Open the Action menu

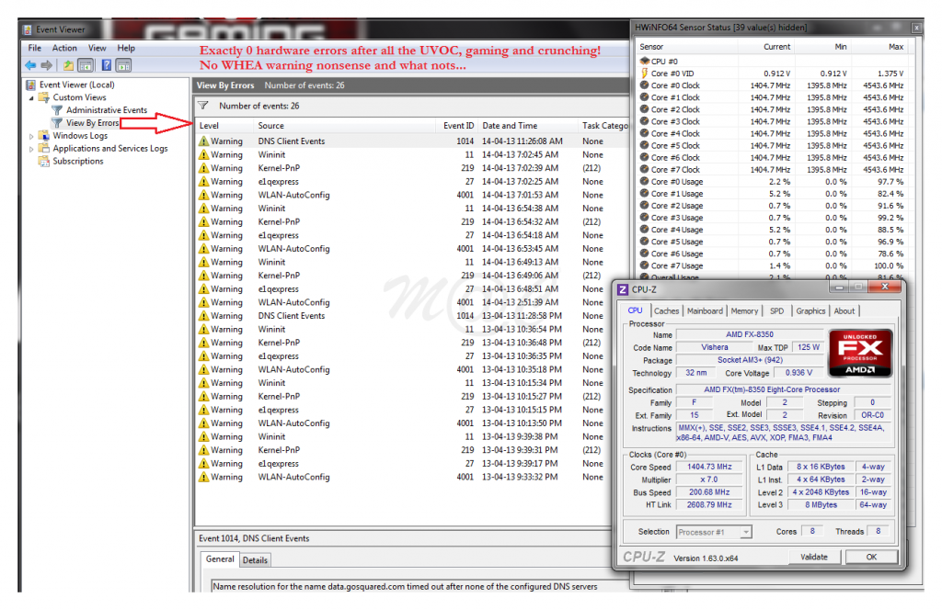pyautogui.click(x=64, y=48)
